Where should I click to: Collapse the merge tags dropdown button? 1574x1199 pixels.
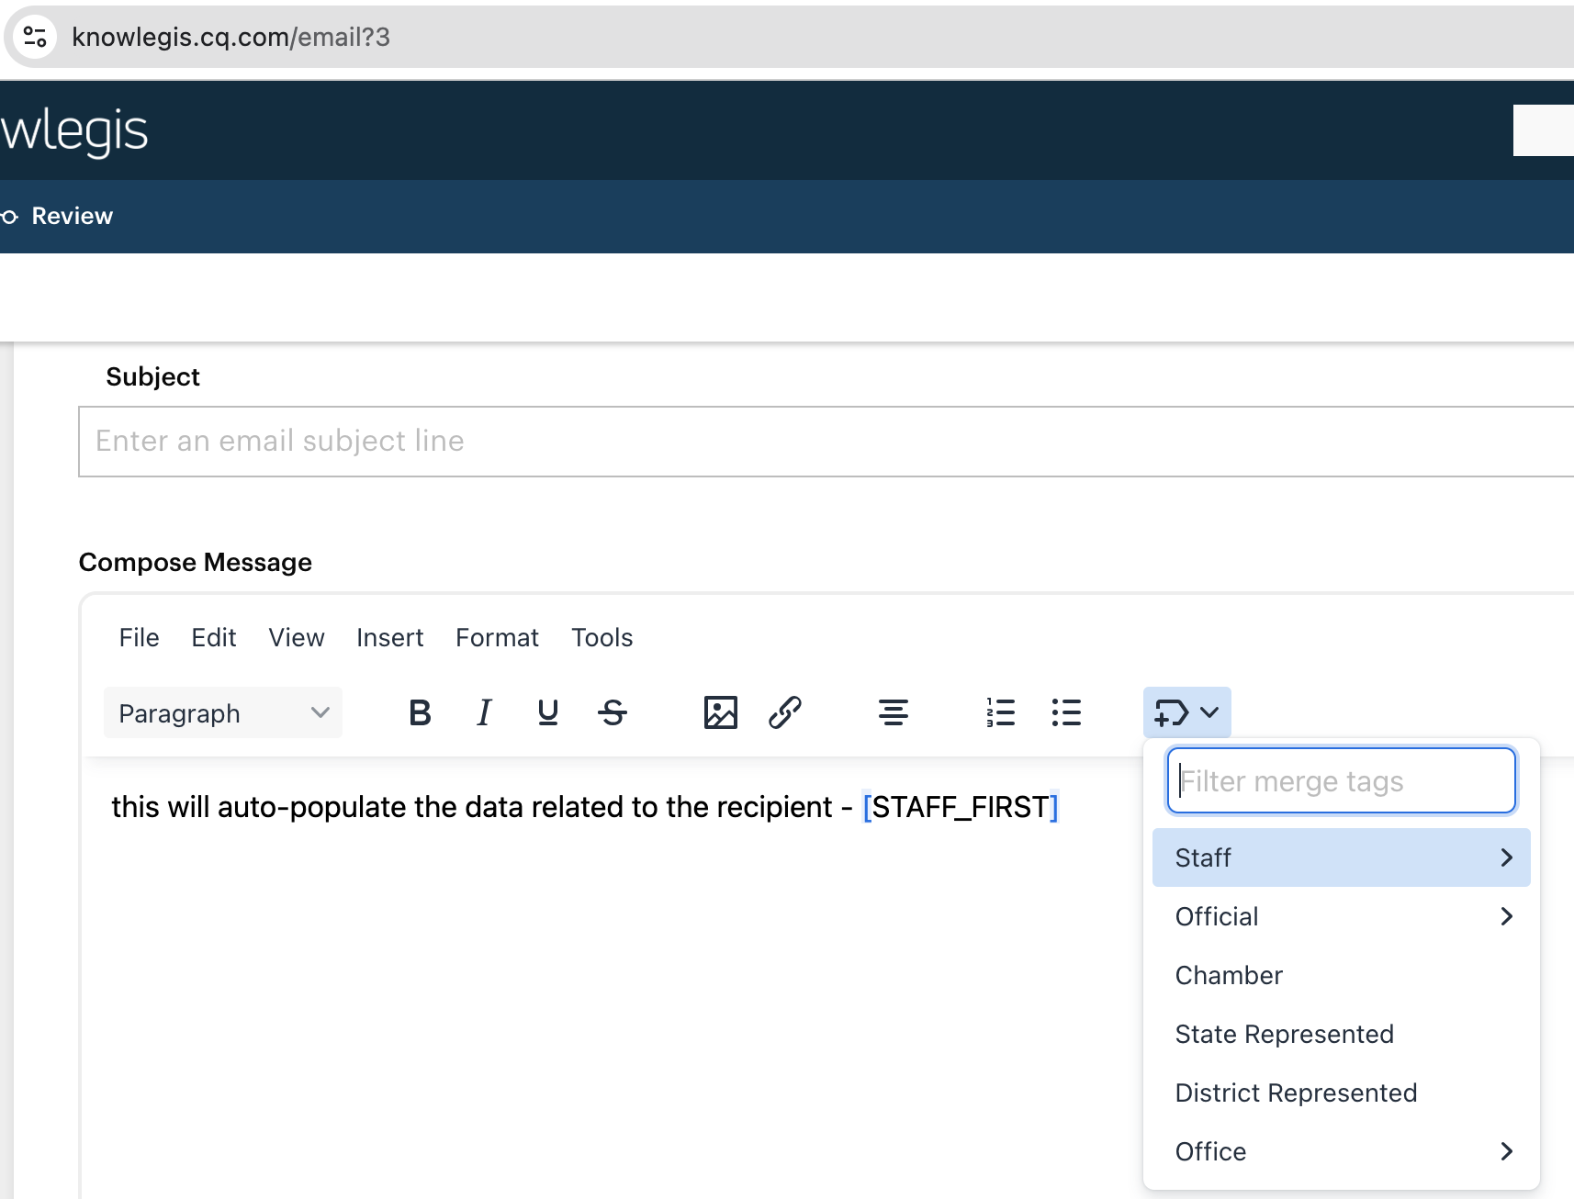click(x=1186, y=712)
